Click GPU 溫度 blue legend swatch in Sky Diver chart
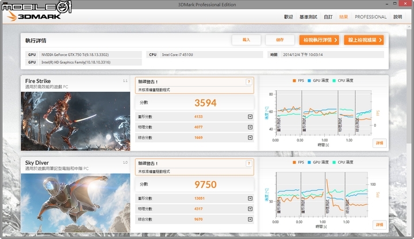414x239 pixels. [x=309, y=162]
